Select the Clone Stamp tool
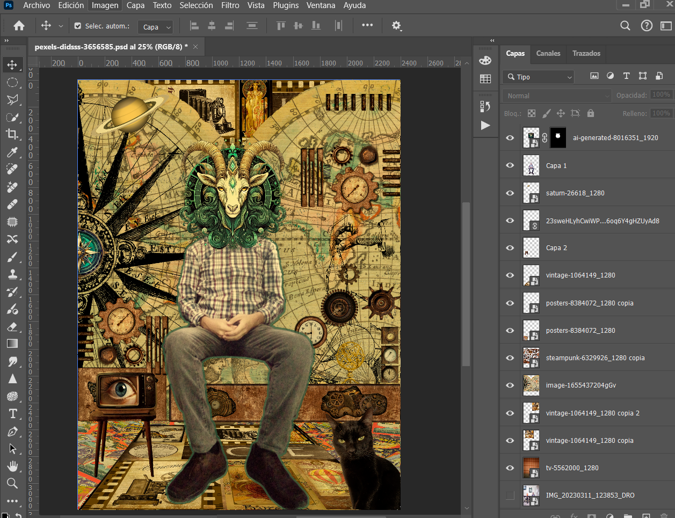675x518 pixels. tap(12, 274)
